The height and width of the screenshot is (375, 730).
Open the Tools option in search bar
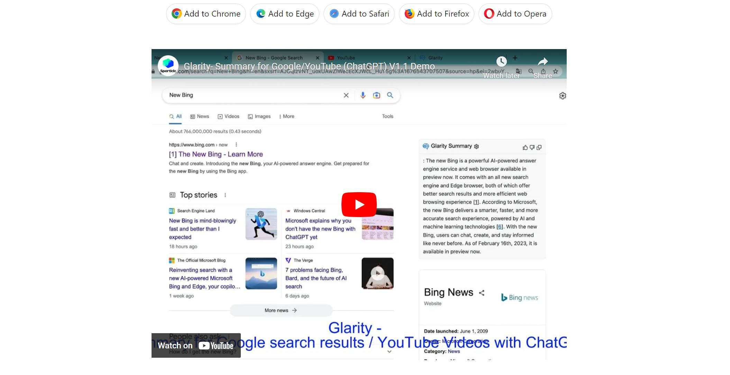(x=387, y=116)
